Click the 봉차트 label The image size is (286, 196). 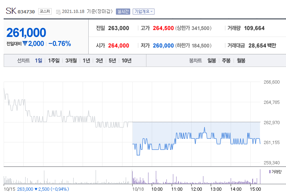196,60
